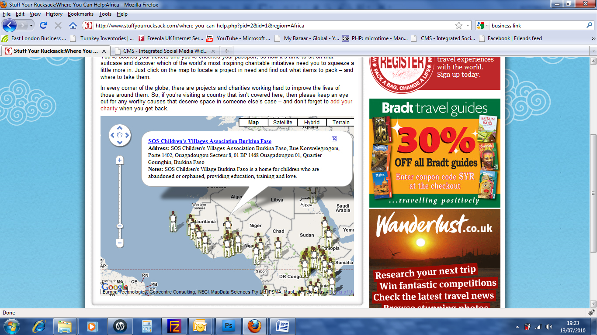Click the map pan control hand icon
Image resolution: width=597 pixels, height=335 pixels.
[x=120, y=135]
